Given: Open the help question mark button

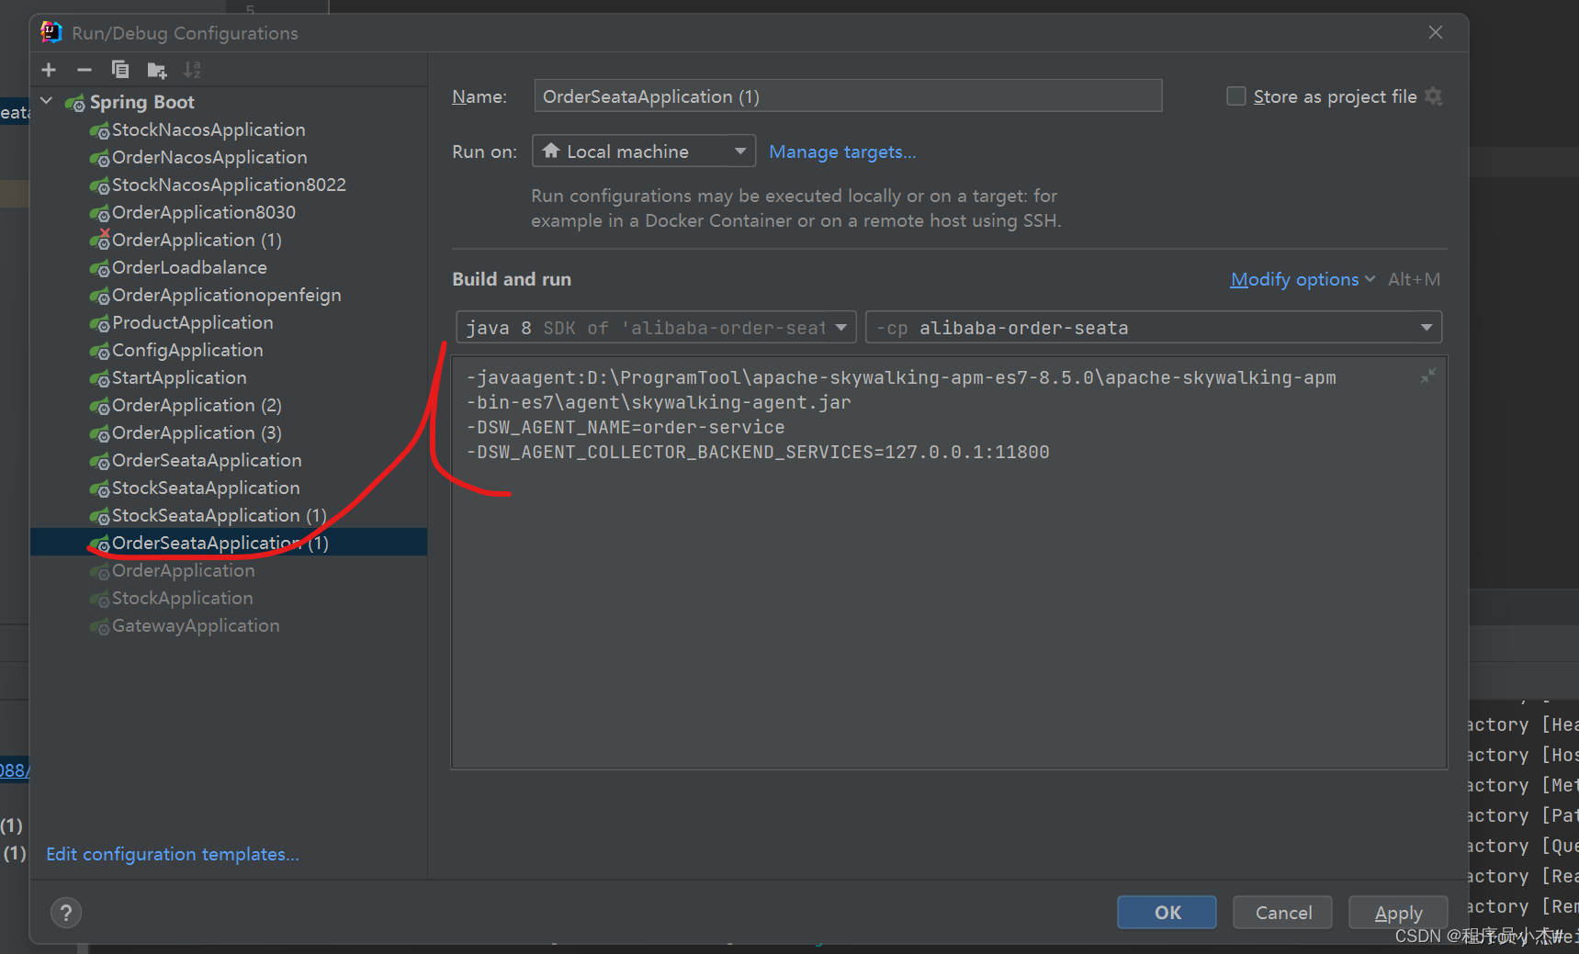Looking at the screenshot, I should pos(66,913).
